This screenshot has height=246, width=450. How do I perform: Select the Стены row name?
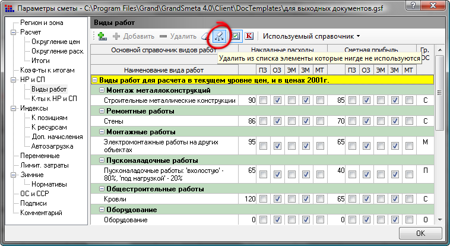tap(113, 121)
